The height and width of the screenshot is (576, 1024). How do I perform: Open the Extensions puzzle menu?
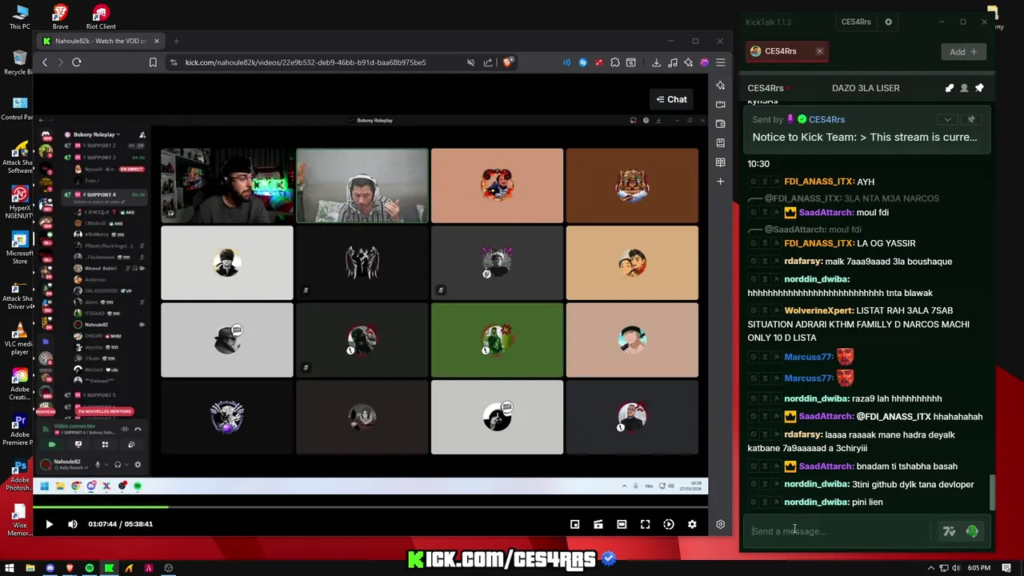(614, 62)
